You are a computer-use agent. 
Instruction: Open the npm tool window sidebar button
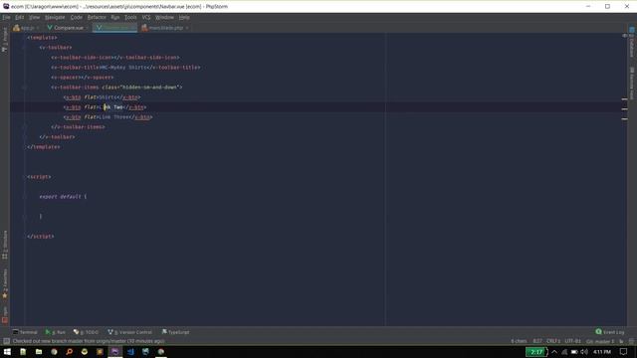point(5,315)
